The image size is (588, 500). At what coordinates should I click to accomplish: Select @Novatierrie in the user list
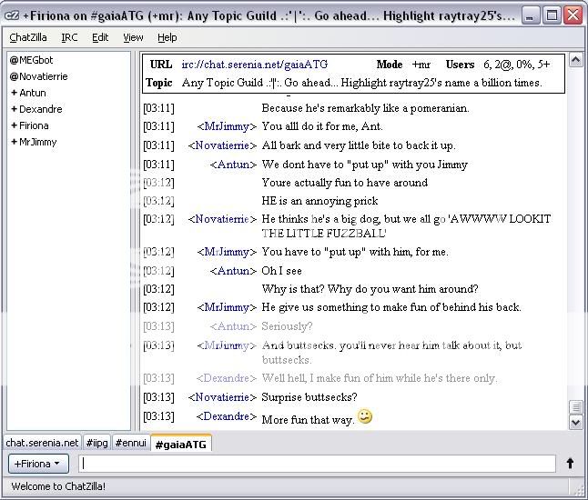38,76
